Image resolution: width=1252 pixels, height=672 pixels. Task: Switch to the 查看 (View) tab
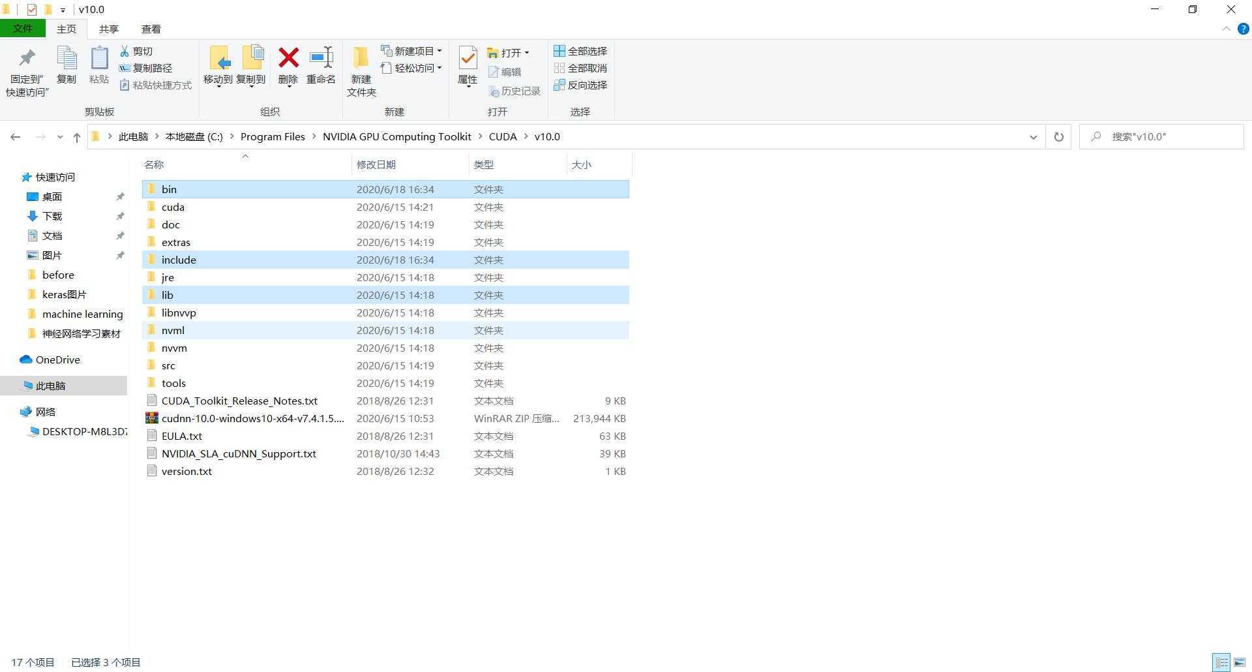pos(151,29)
